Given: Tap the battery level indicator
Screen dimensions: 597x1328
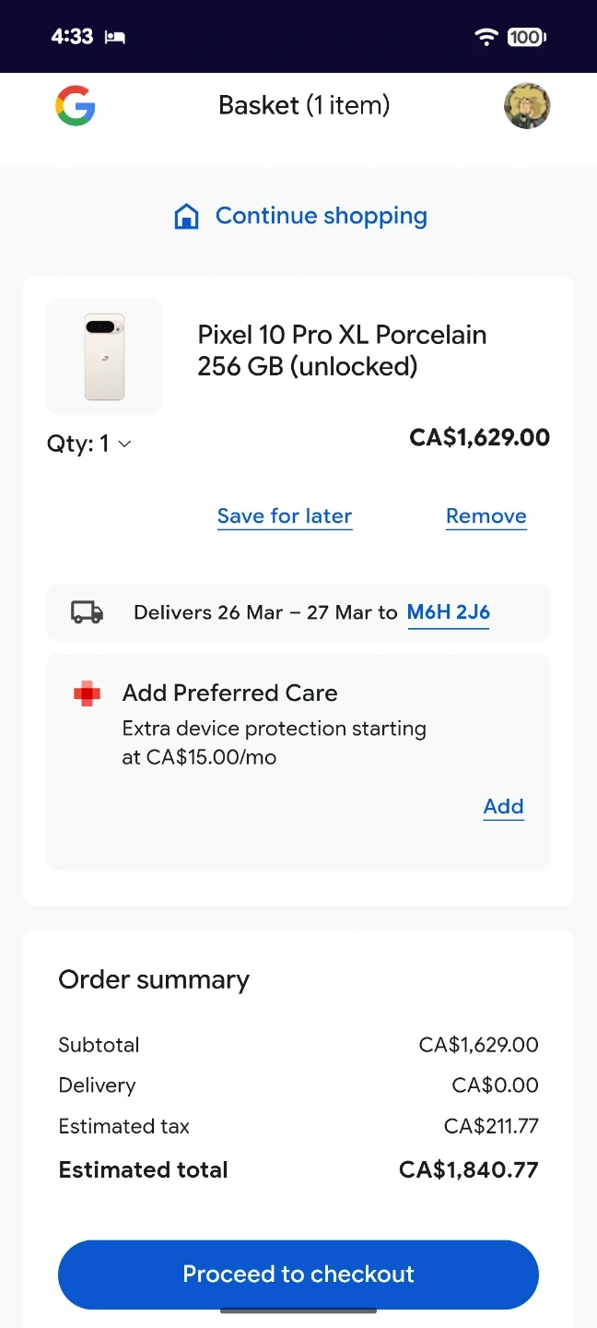Looking at the screenshot, I should point(527,37).
